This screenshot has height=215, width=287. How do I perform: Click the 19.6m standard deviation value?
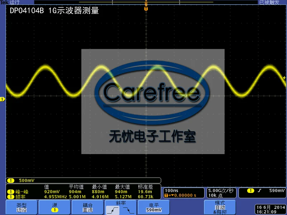pyautogui.click(x=145, y=192)
